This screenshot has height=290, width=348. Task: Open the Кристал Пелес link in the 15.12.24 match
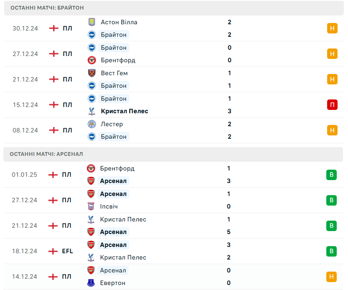(124, 111)
